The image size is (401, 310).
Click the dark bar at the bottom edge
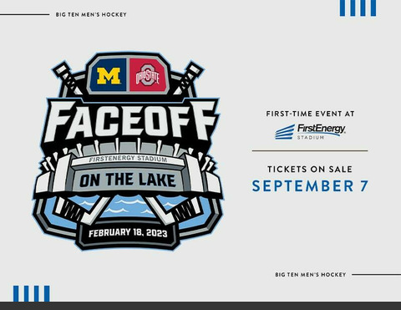coord(200,306)
